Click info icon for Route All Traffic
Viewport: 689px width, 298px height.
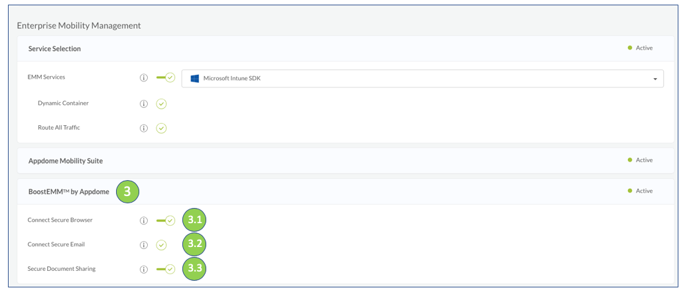click(x=144, y=128)
